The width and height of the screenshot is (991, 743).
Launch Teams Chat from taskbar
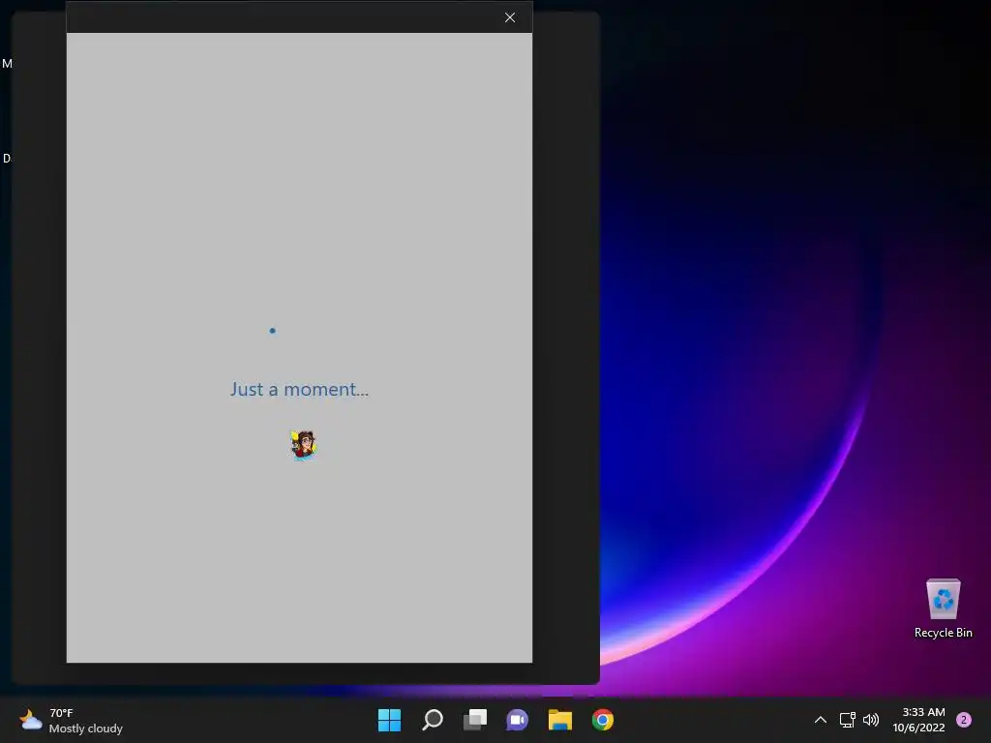tap(517, 720)
